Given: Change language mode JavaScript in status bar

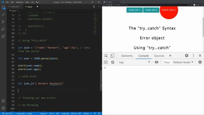Looking at the screenshot, I should point(65,114).
